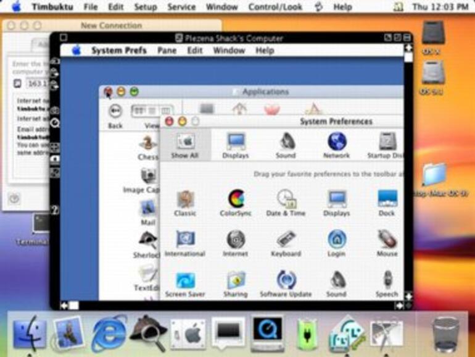The image size is (475, 357).
Task: Open the Sound pane in the bottom row
Action: tap(337, 284)
